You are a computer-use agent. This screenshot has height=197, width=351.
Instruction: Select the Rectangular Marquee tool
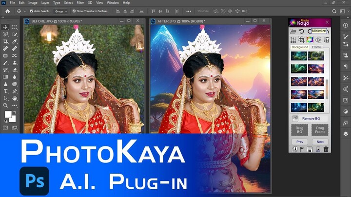coord(15,27)
